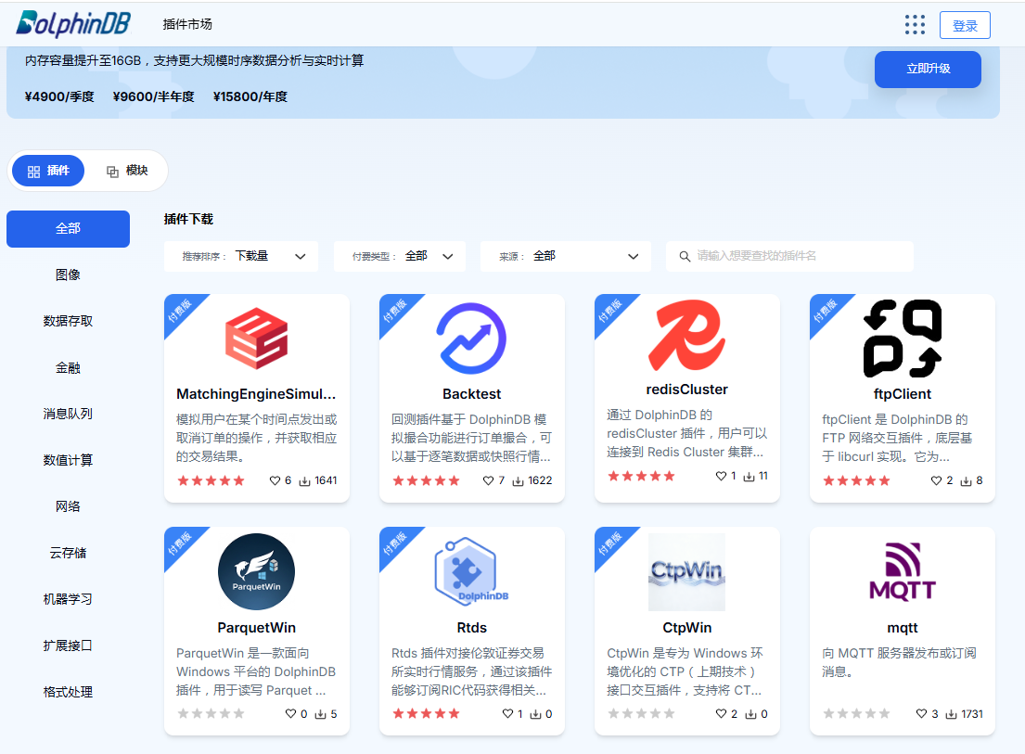
Task: Like the MatchingEngineSimulator plugin heart icon
Action: 275,481
